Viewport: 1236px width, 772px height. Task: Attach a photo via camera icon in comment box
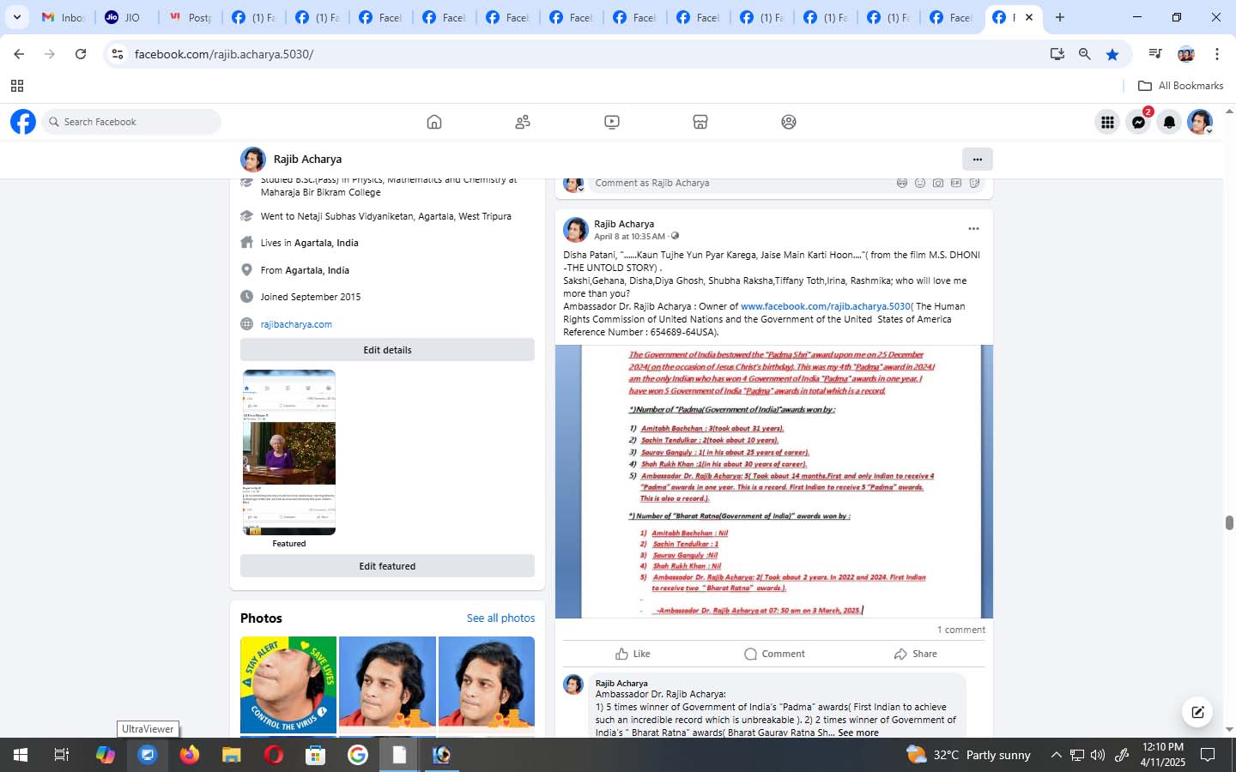pyautogui.click(x=938, y=183)
